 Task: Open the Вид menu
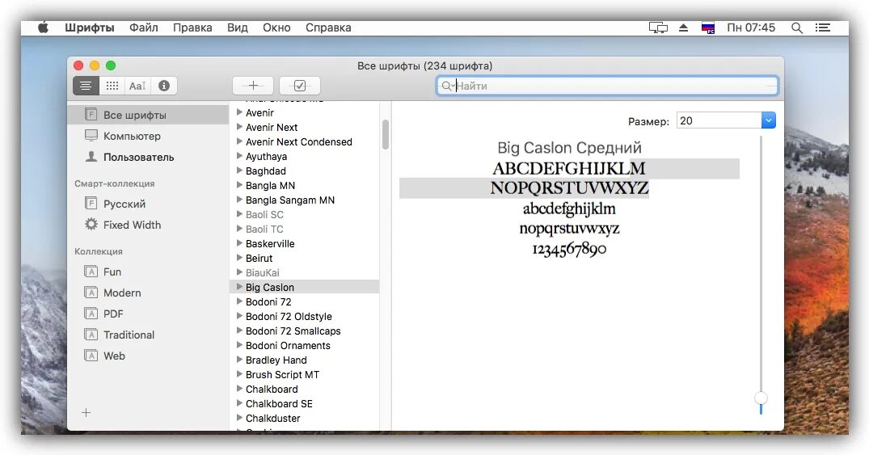[237, 27]
